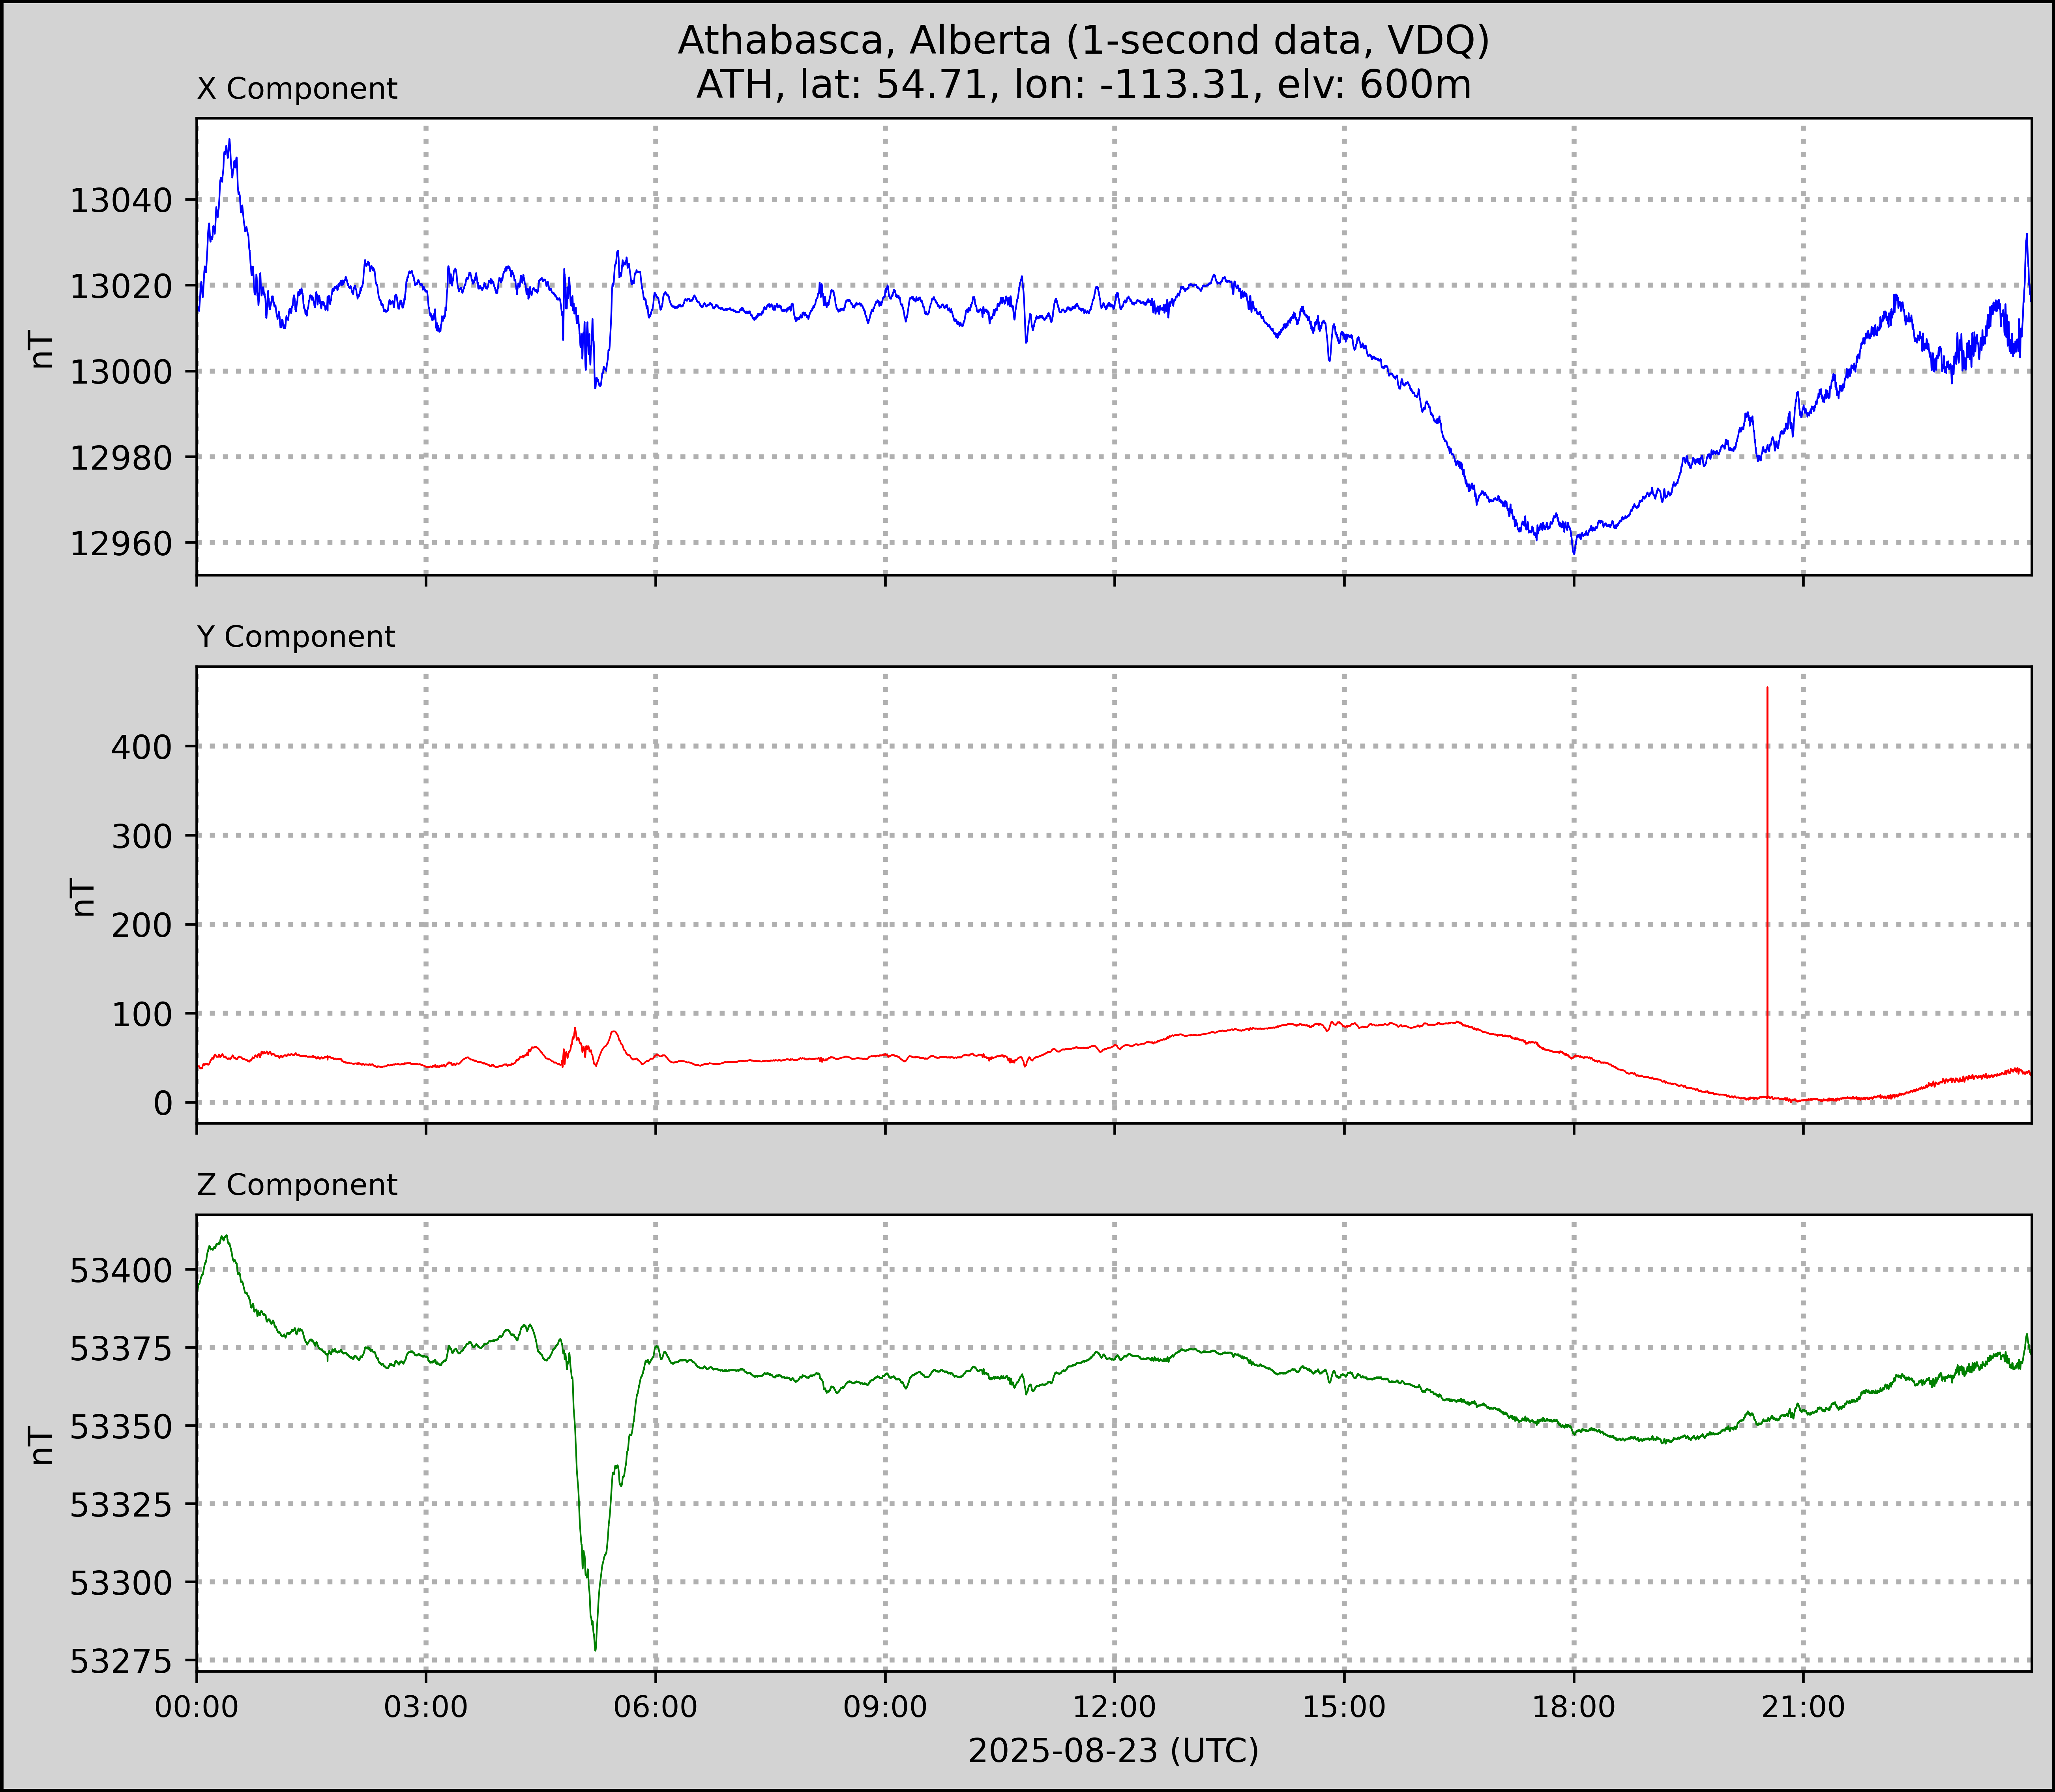Viewport: 2055px width, 1792px height.
Task: Click the 'Z Component' panel label
Action: click(x=297, y=1185)
